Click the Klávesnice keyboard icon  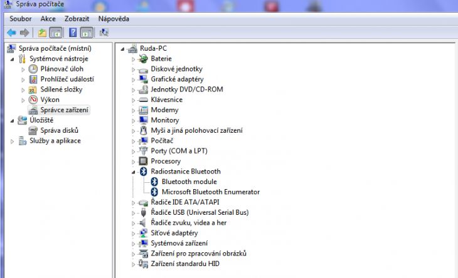click(143, 100)
